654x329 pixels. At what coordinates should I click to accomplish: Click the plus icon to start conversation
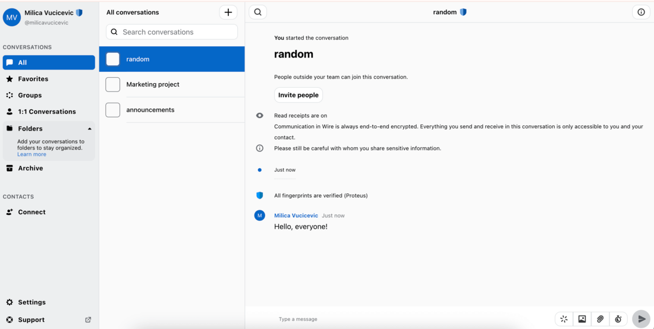(228, 12)
